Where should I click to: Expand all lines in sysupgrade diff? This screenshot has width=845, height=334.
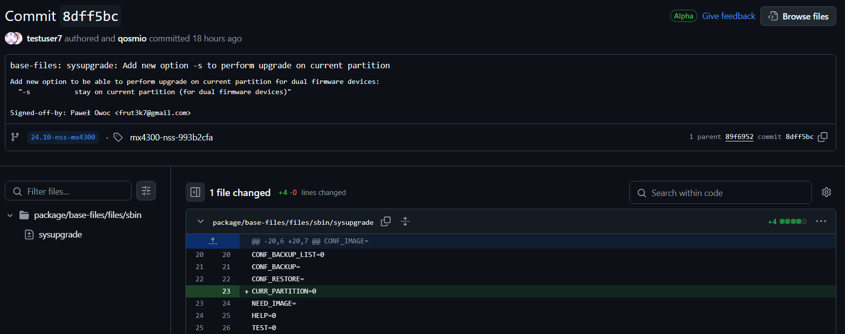(405, 221)
